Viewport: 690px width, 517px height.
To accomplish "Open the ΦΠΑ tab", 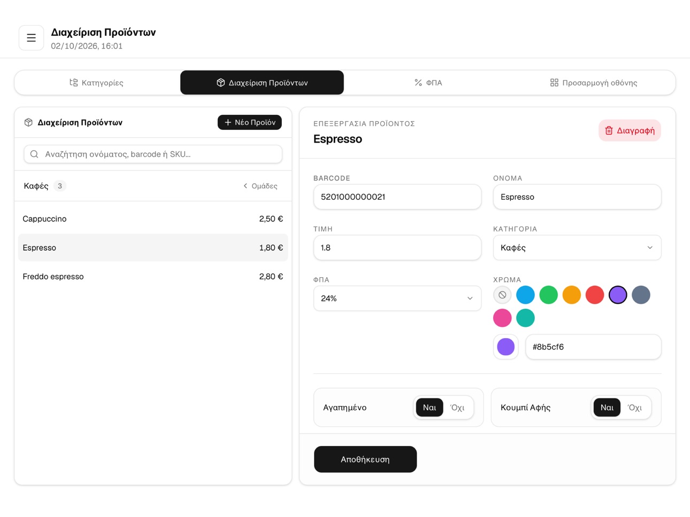I will tap(428, 83).
